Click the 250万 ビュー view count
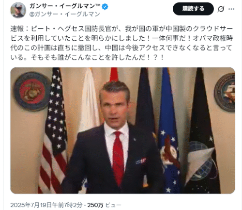Viewport: 242px width, 210px height. [x=104, y=205]
